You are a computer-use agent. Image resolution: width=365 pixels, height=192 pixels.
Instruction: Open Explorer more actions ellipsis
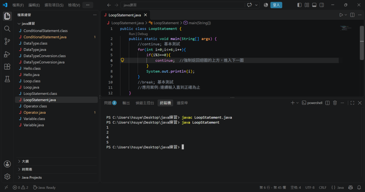pyautogui.click(x=95, y=15)
